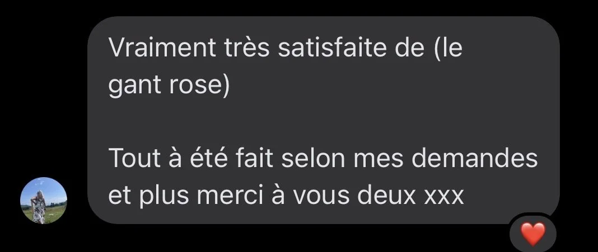
Task: Click the red heart reaction icon
Action: click(x=533, y=234)
